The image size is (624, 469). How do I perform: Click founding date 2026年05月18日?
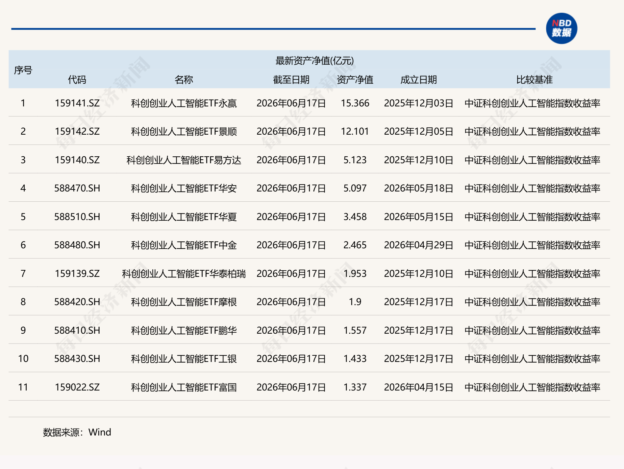tap(418, 188)
